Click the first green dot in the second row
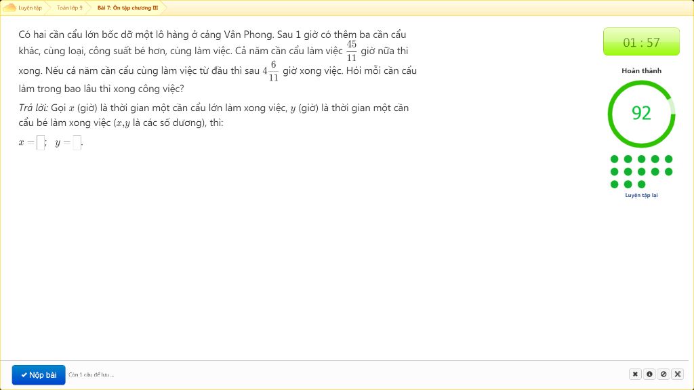The height and width of the screenshot is (390, 694). tap(614, 171)
